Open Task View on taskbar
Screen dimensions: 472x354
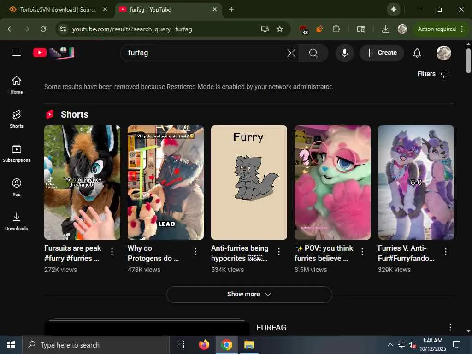click(180, 345)
